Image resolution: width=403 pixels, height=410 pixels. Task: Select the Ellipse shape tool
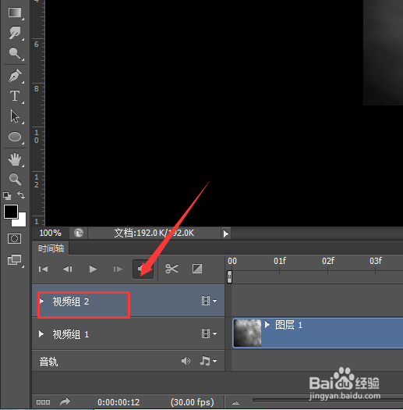[x=15, y=137]
